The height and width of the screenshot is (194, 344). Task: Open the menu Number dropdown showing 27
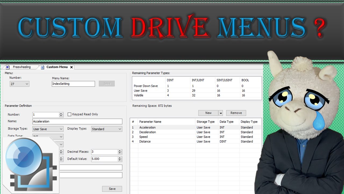click(x=19, y=84)
